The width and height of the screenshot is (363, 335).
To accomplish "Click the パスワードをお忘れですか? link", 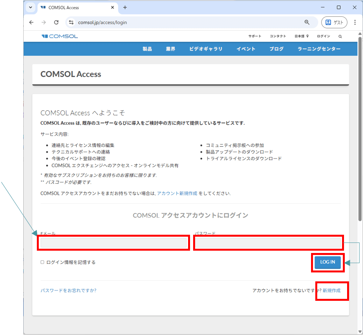I will pyautogui.click(x=68, y=290).
